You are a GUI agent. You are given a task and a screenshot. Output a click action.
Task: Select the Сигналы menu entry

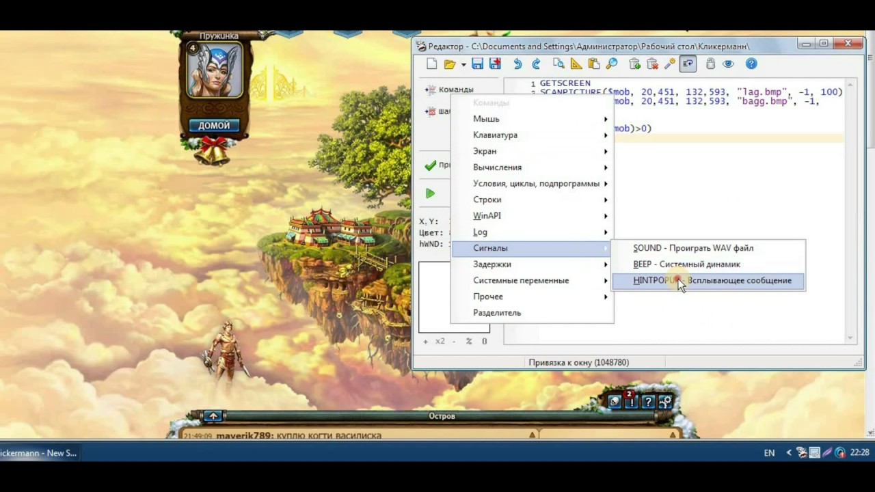click(533, 248)
